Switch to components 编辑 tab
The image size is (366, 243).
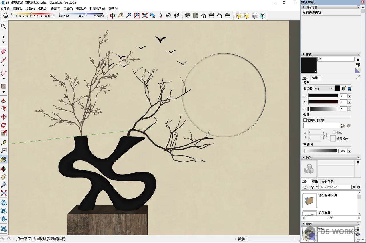[315, 182]
